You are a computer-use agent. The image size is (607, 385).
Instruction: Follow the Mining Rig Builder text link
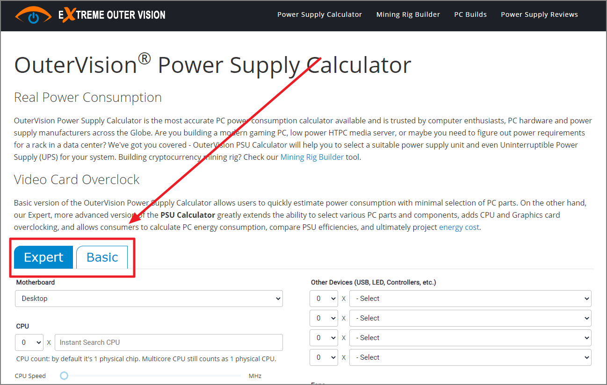coord(312,157)
